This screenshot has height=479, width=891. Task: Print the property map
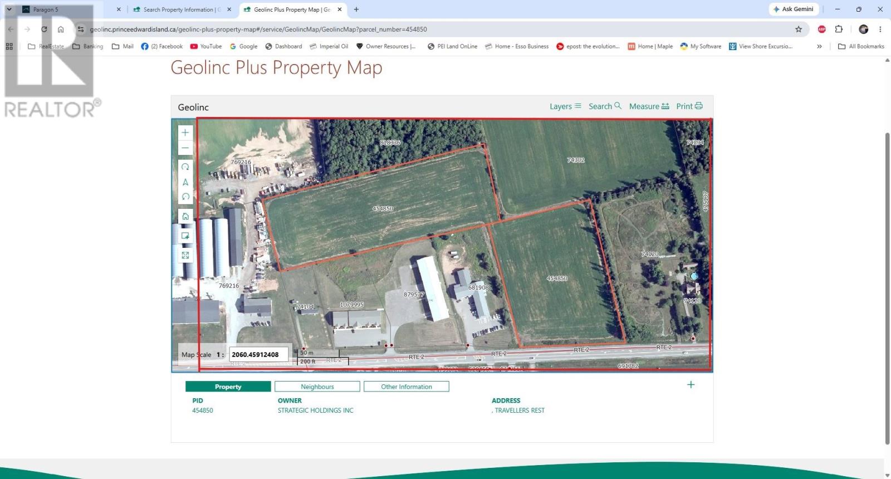(689, 106)
